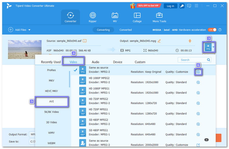Screen dimensions: 229x149
Task: Open settings gear for HD 1080P MPEG2
Action: click(198, 82)
